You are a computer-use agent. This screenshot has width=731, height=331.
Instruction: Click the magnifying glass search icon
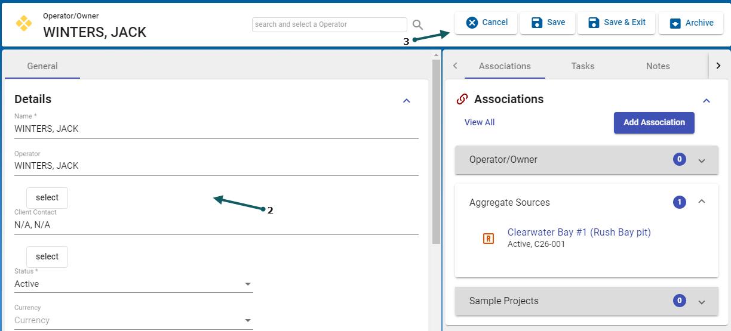[418, 24]
